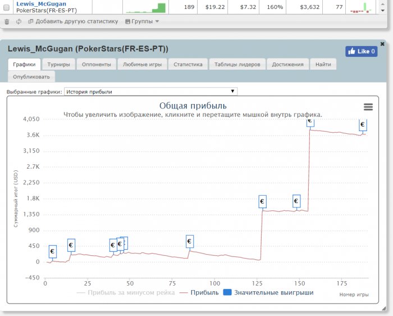Click the red-green form sparkline thumbnail
Viewport: 393px width, 316px height.
point(361,7)
